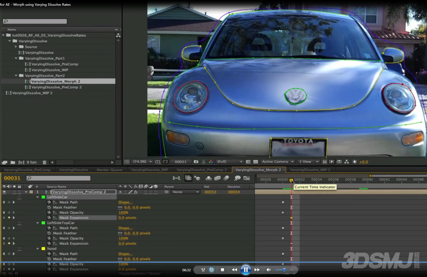427x277 pixels.
Task: Toggle Mask Feather stopwatch under LeftSideCar
Action: click(49, 207)
